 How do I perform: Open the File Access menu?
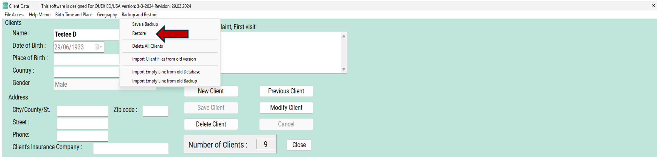coord(14,15)
